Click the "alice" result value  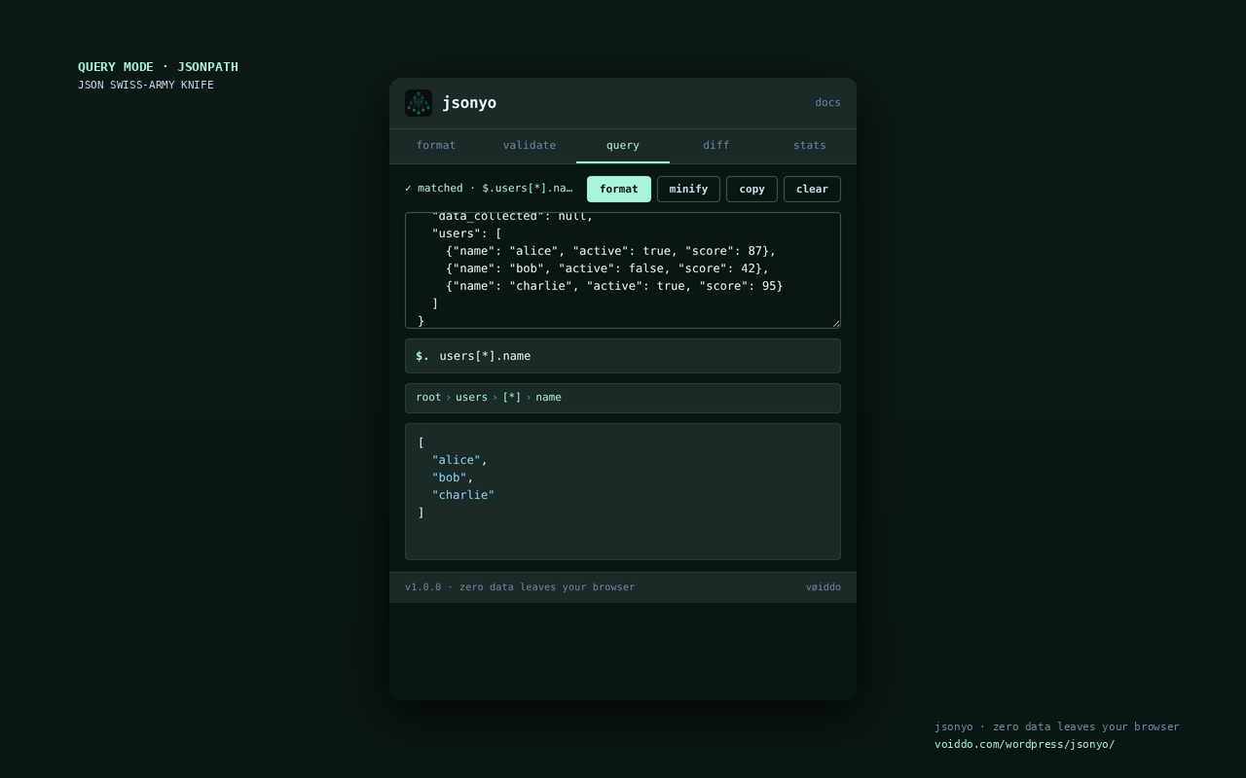pos(456,460)
